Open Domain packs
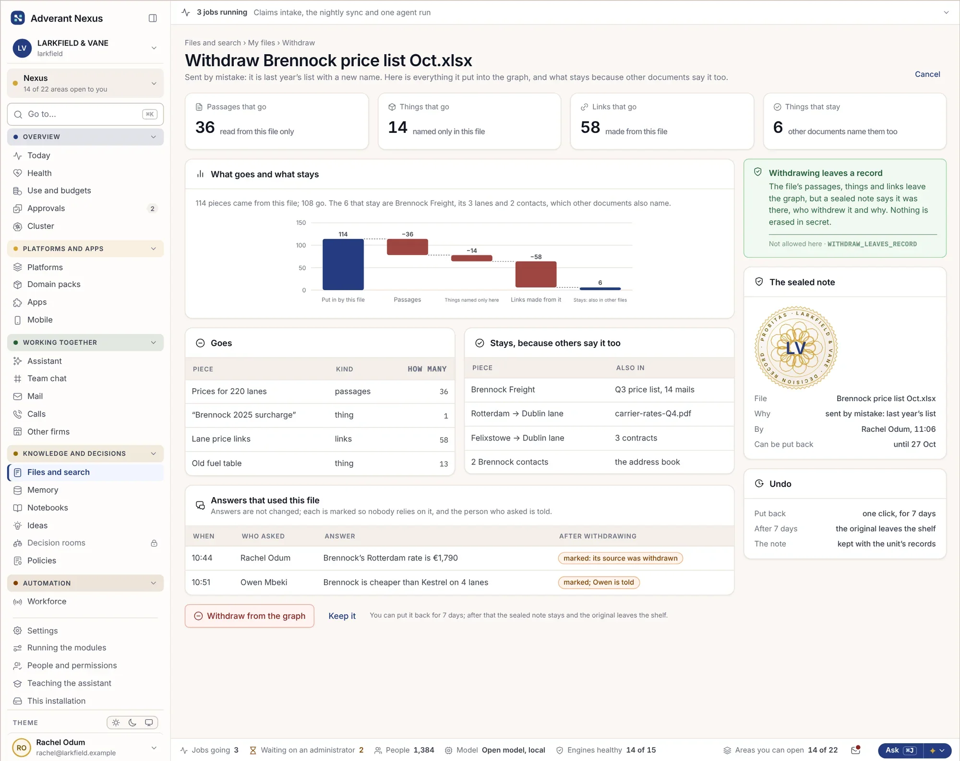Image resolution: width=960 pixels, height=761 pixels. 85,285
